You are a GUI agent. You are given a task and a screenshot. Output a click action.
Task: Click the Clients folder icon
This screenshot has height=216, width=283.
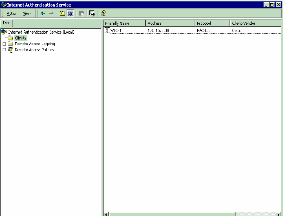click(x=10, y=38)
